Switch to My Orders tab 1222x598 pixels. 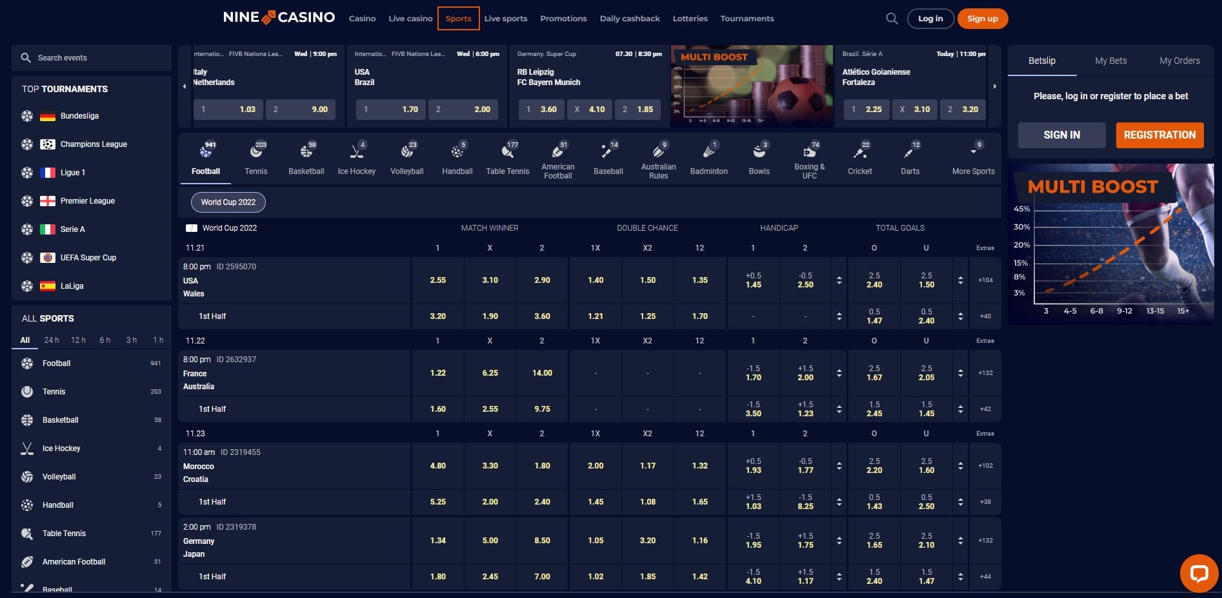[1179, 61]
